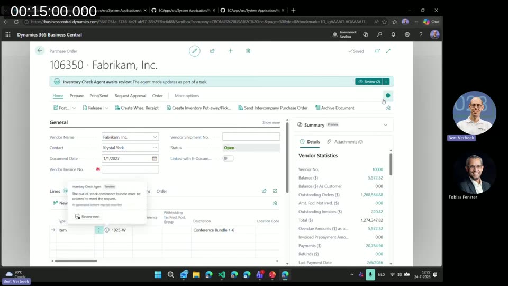Open user account avatar in header

(434, 34)
